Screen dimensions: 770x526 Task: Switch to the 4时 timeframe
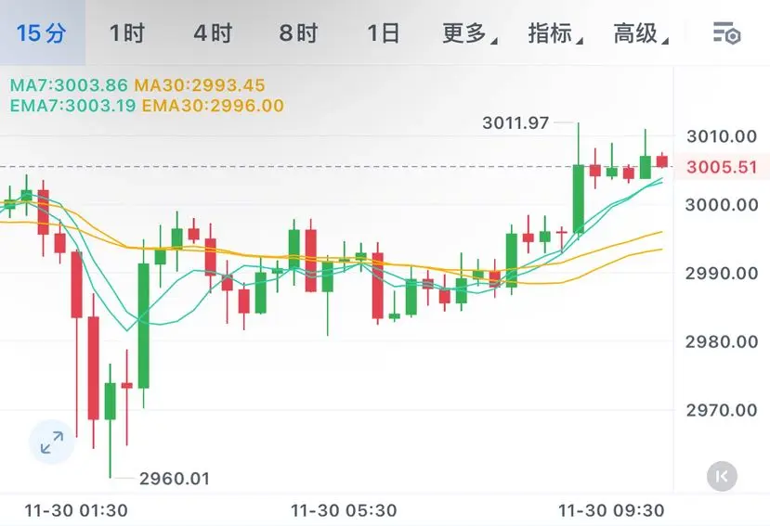(213, 33)
